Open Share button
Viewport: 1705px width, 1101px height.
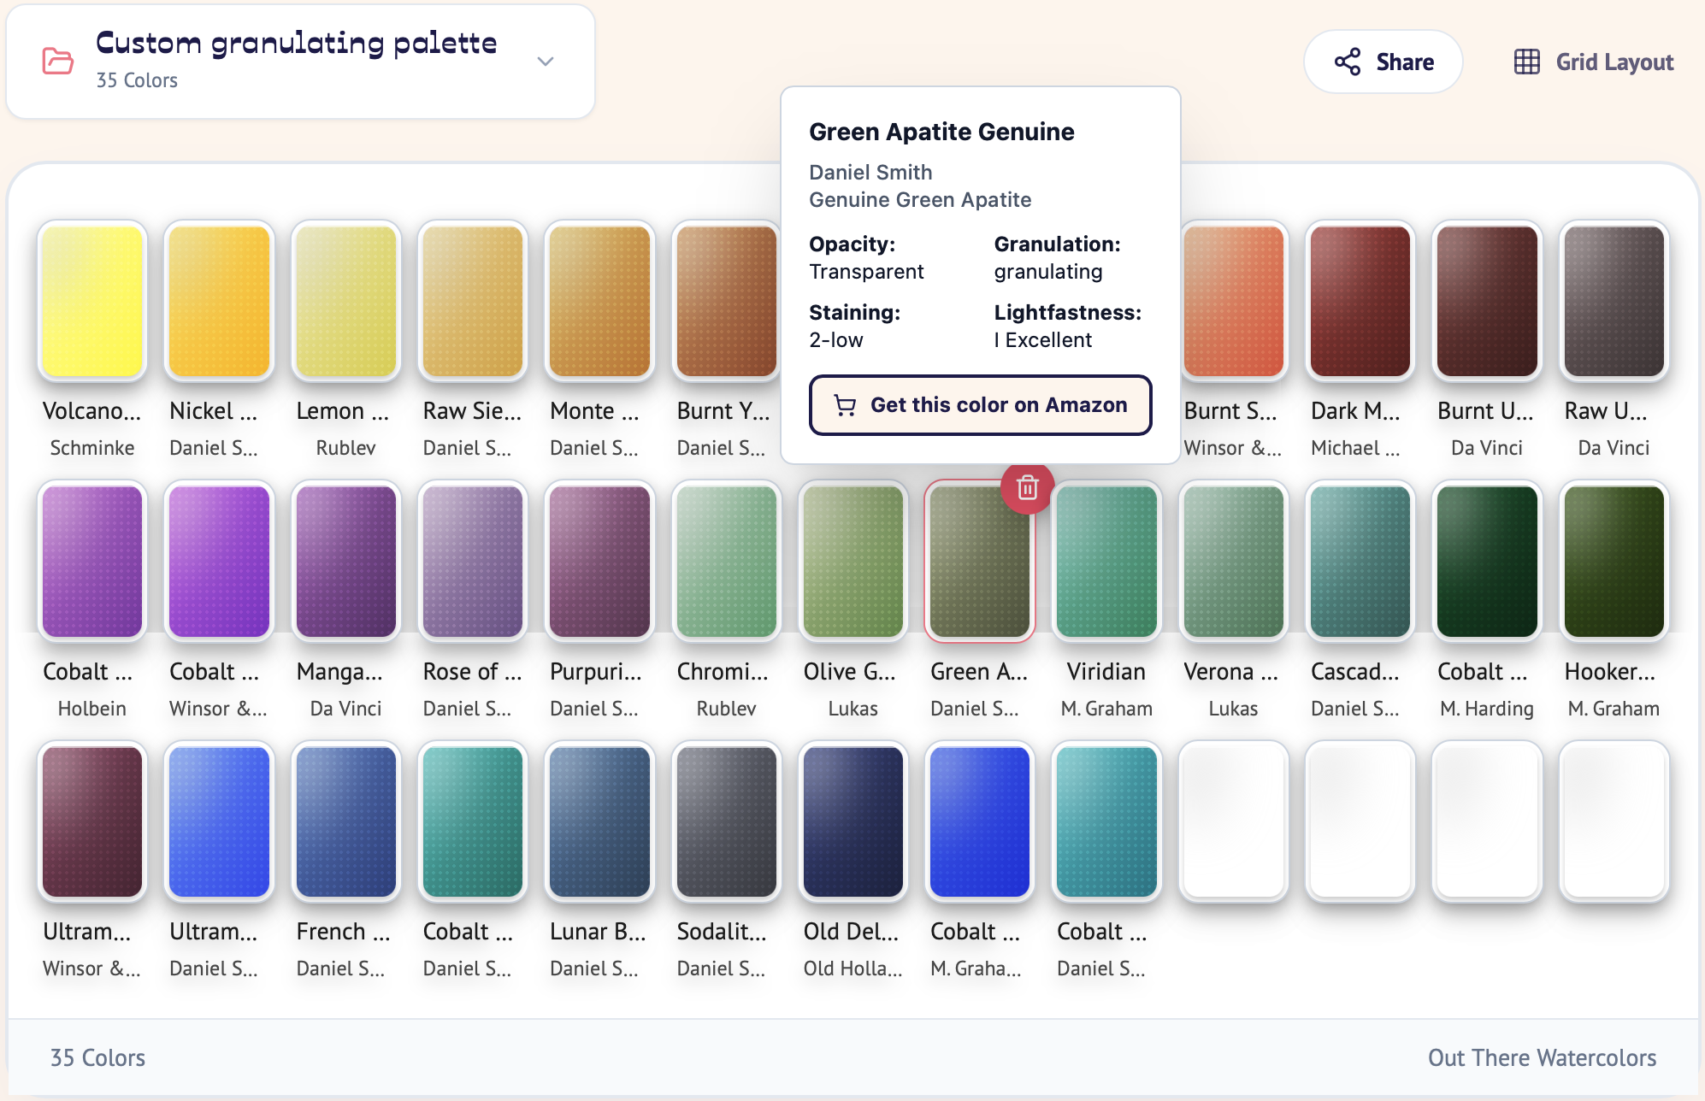click(x=1383, y=62)
